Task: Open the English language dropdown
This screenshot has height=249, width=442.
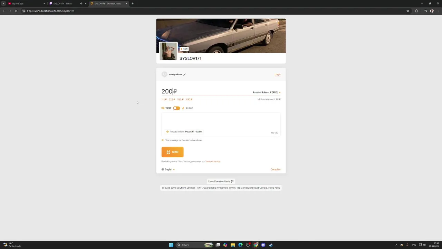Action: (x=168, y=169)
